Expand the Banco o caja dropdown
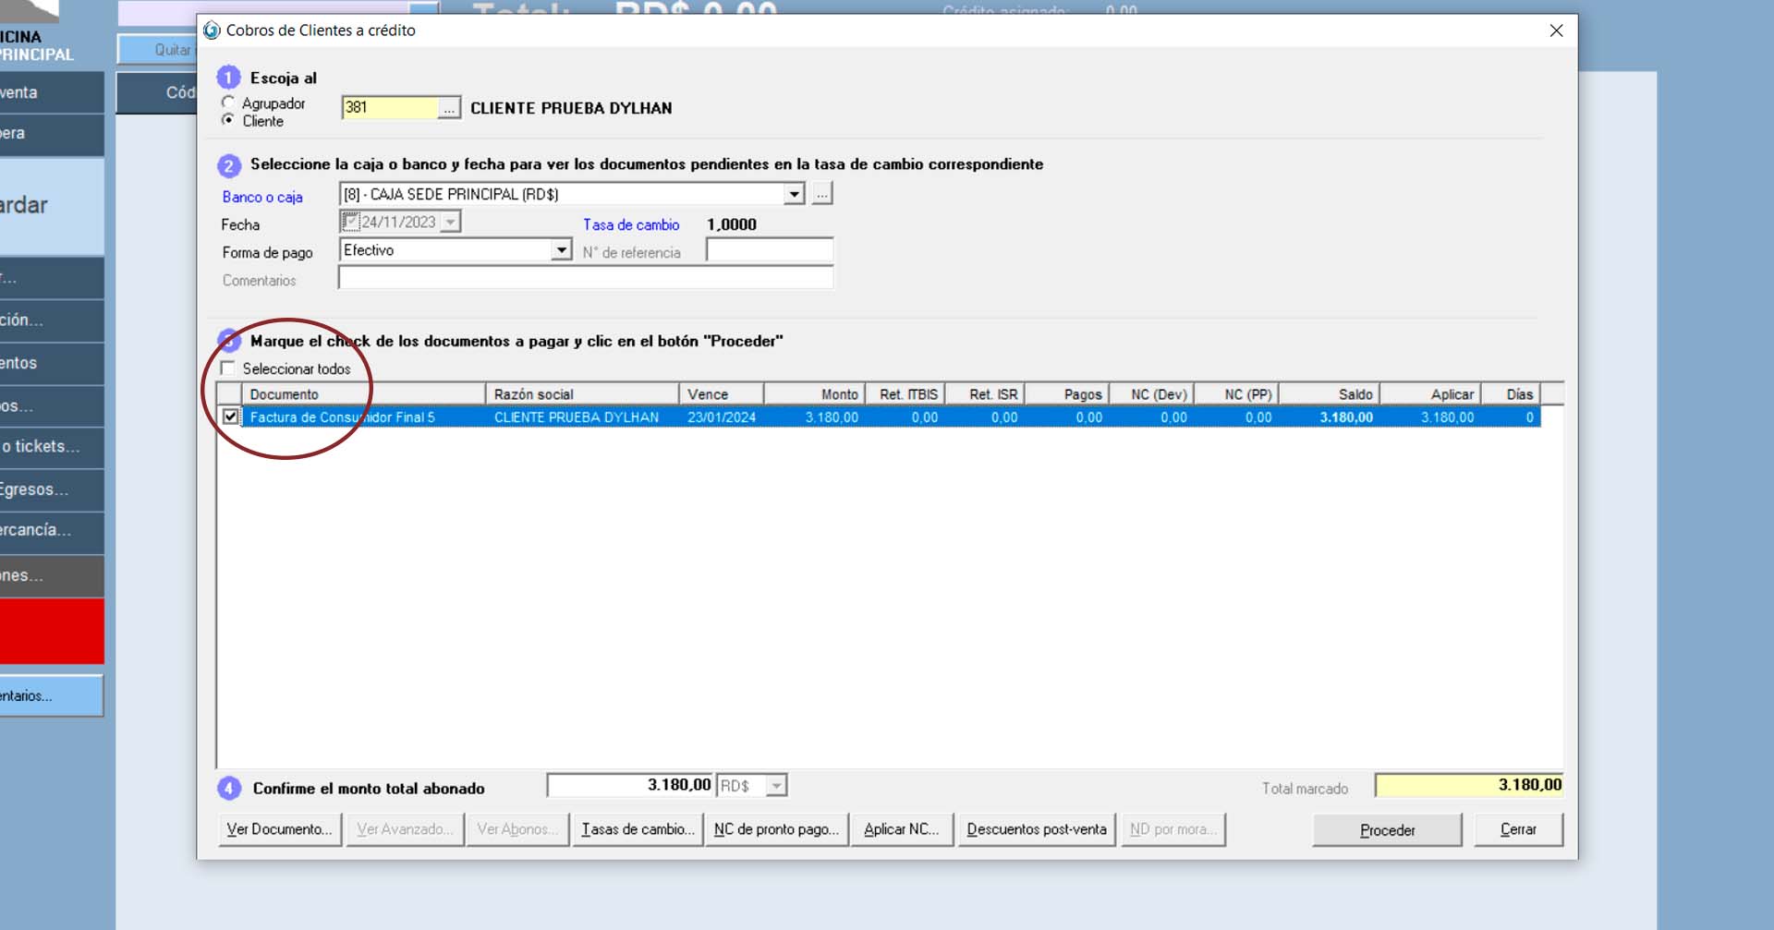This screenshot has width=1774, height=930. click(x=794, y=194)
